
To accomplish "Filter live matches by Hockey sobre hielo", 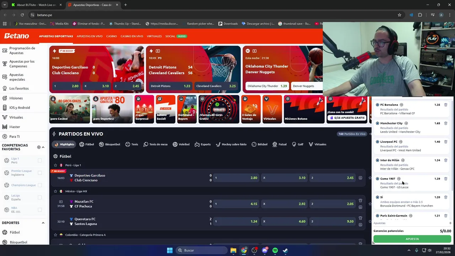I will click(231, 144).
